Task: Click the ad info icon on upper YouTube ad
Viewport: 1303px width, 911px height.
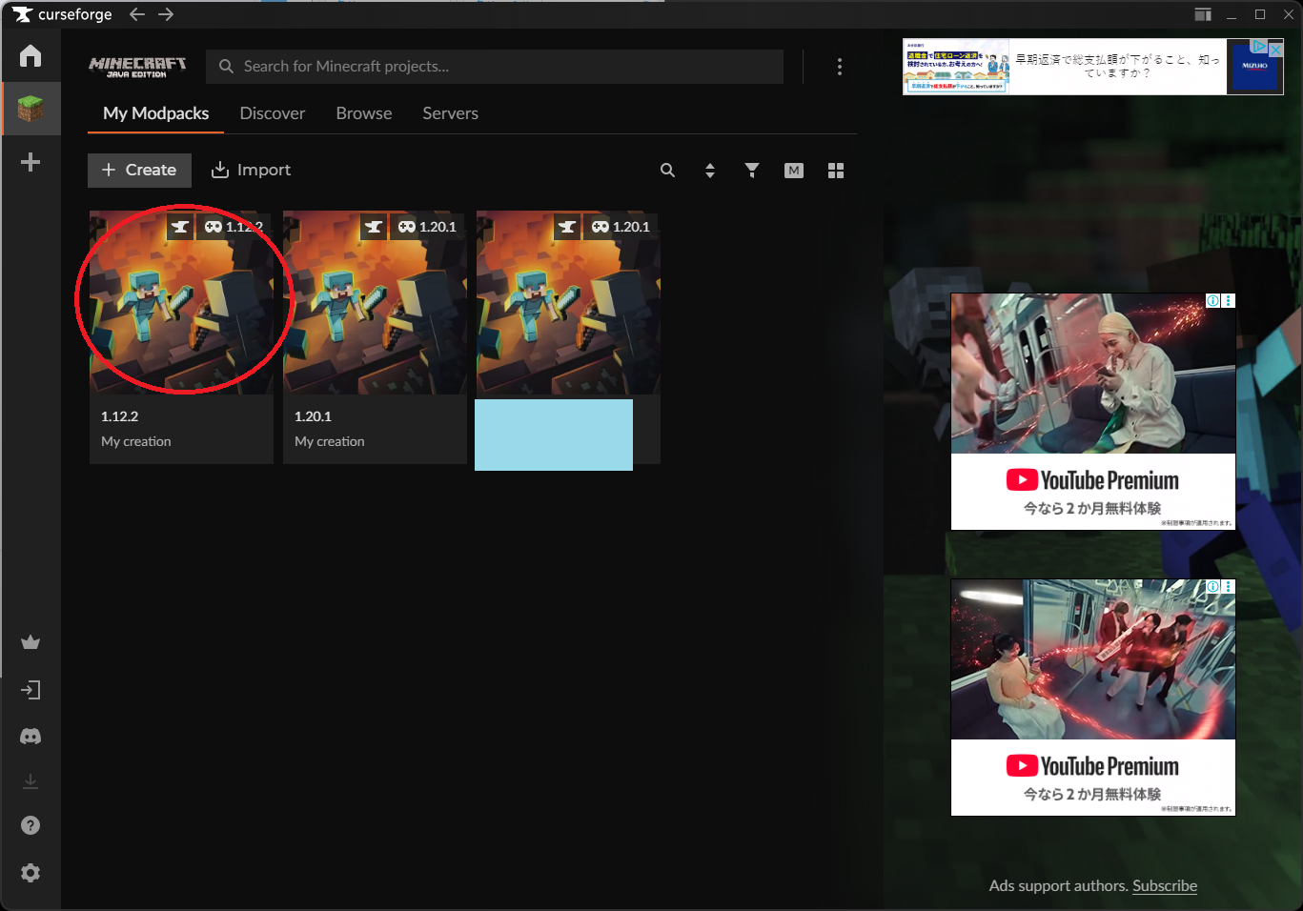Action: point(1213,301)
